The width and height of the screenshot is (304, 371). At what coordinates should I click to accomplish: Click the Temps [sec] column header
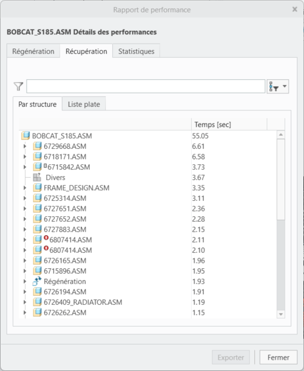pyautogui.click(x=229, y=125)
